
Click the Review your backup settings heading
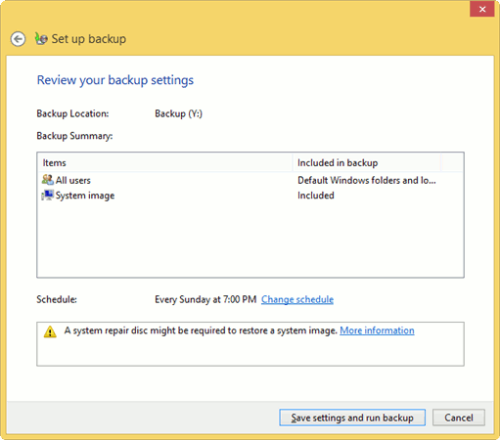pos(115,80)
